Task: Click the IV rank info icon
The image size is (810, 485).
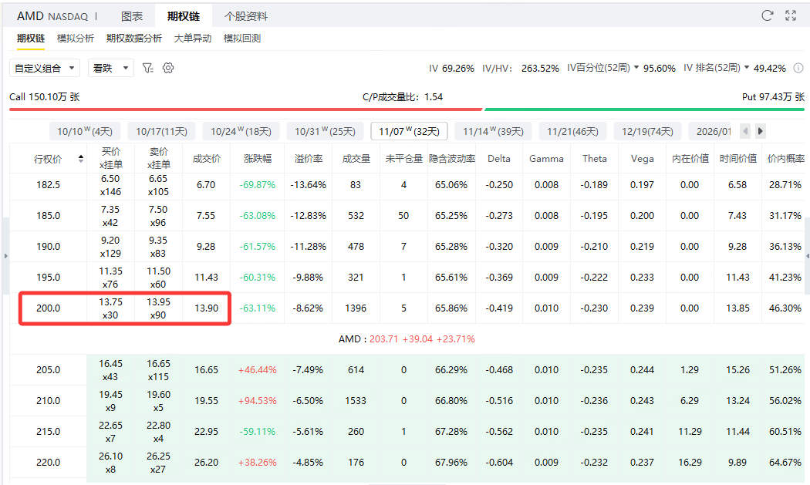Action: click(x=798, y=68)
